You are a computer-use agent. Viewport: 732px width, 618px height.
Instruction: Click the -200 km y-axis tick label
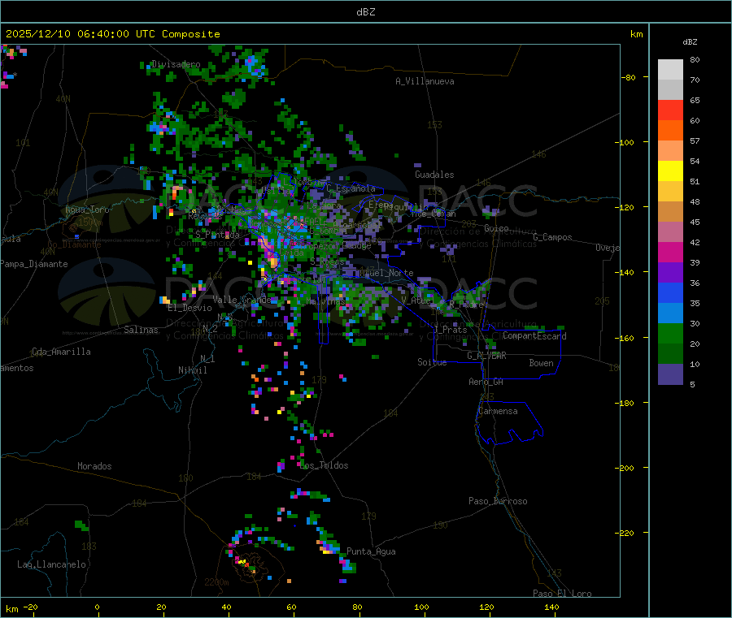click(626, 468)
